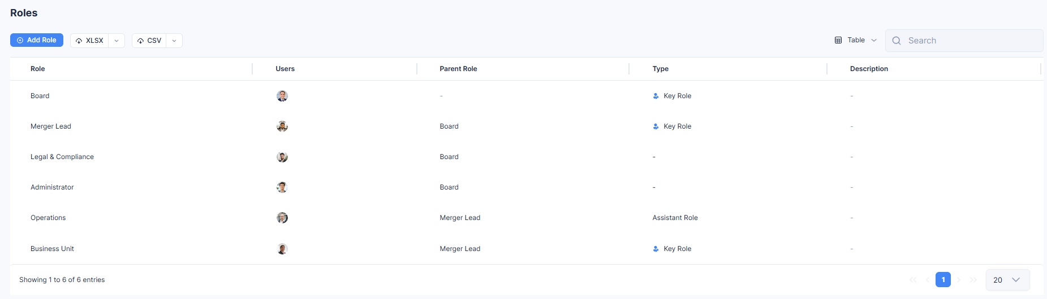Open the Table view selector

click(x=856, y=40)
